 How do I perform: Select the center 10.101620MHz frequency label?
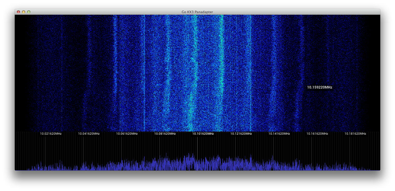[x=203, y=134]
